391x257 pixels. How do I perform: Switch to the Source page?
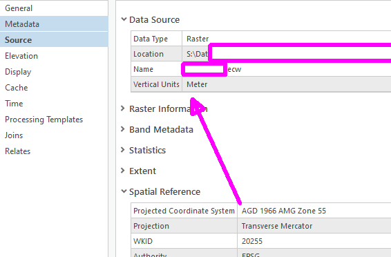[18, 40]
